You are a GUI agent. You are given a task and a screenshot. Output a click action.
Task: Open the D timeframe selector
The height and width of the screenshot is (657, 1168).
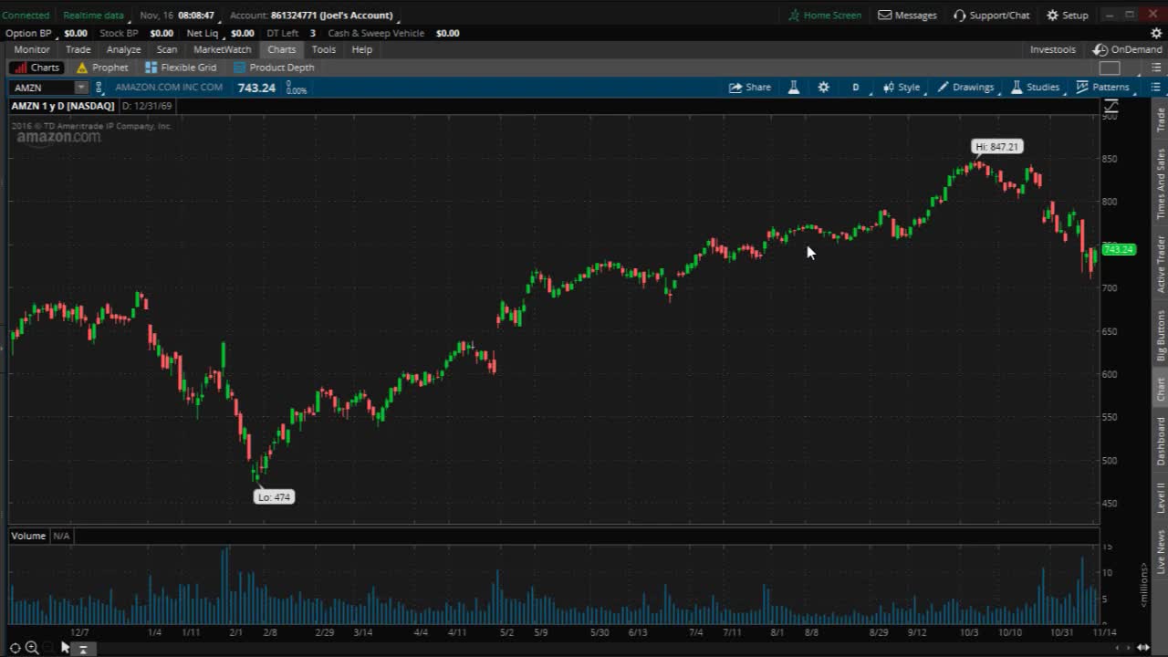[856, 88]
